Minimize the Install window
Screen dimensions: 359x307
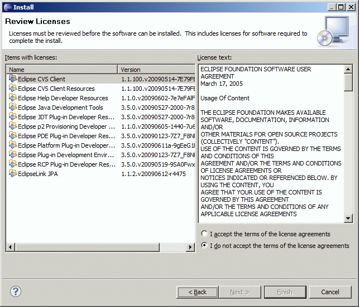(332, 7)
